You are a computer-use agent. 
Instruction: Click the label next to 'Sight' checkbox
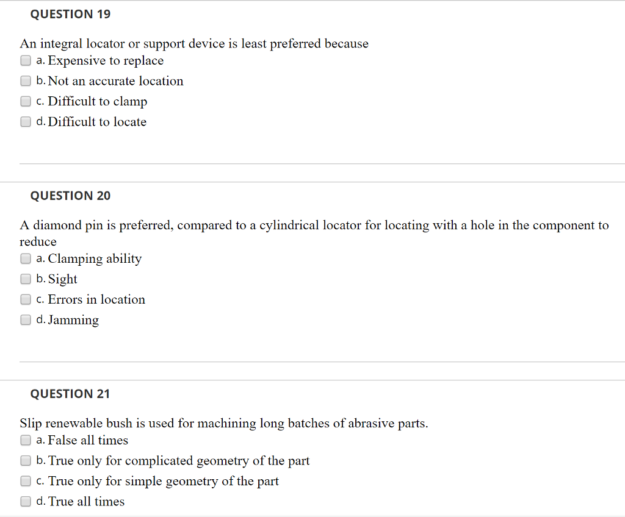click(62, 279)
